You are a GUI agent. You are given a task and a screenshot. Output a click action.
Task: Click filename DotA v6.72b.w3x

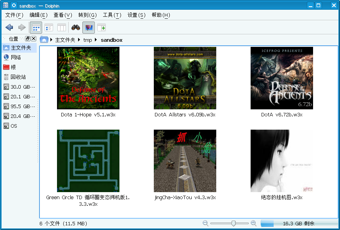tap(282, 114)
